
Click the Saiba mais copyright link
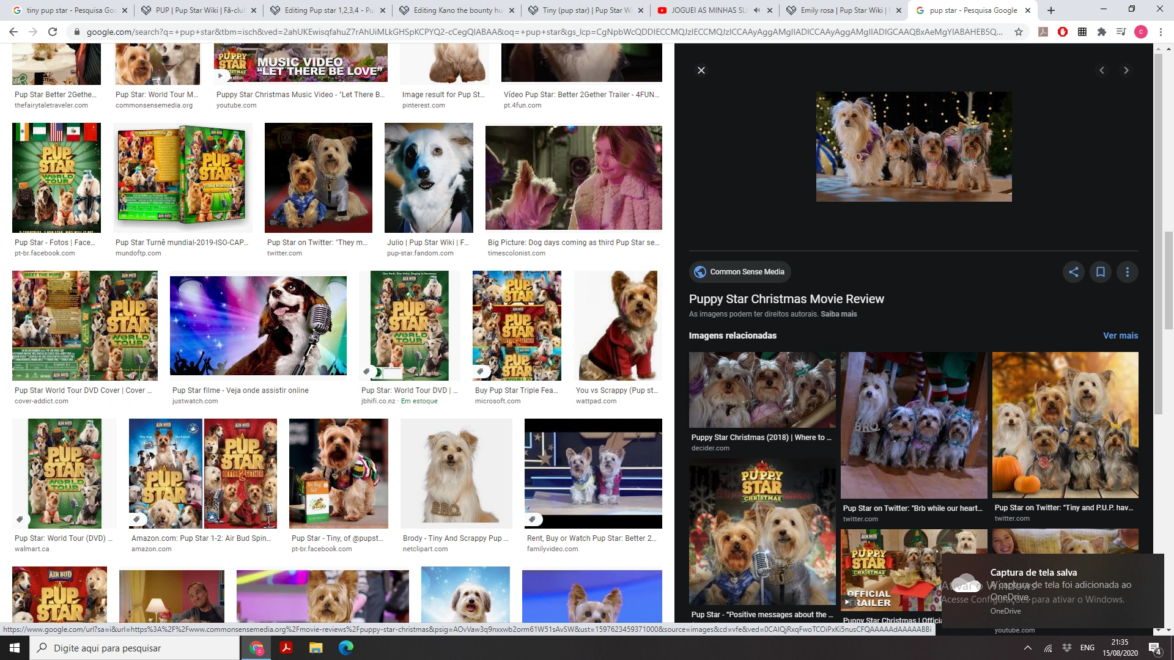[x=838, y=314]
